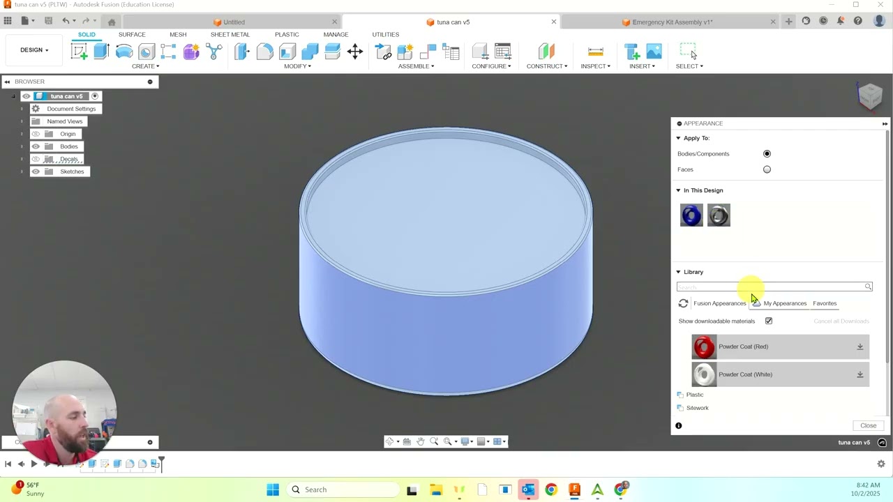The image size is (893, 502).
Task: Toggle visibility eye of tuna can v5 component
Action: 27,96
